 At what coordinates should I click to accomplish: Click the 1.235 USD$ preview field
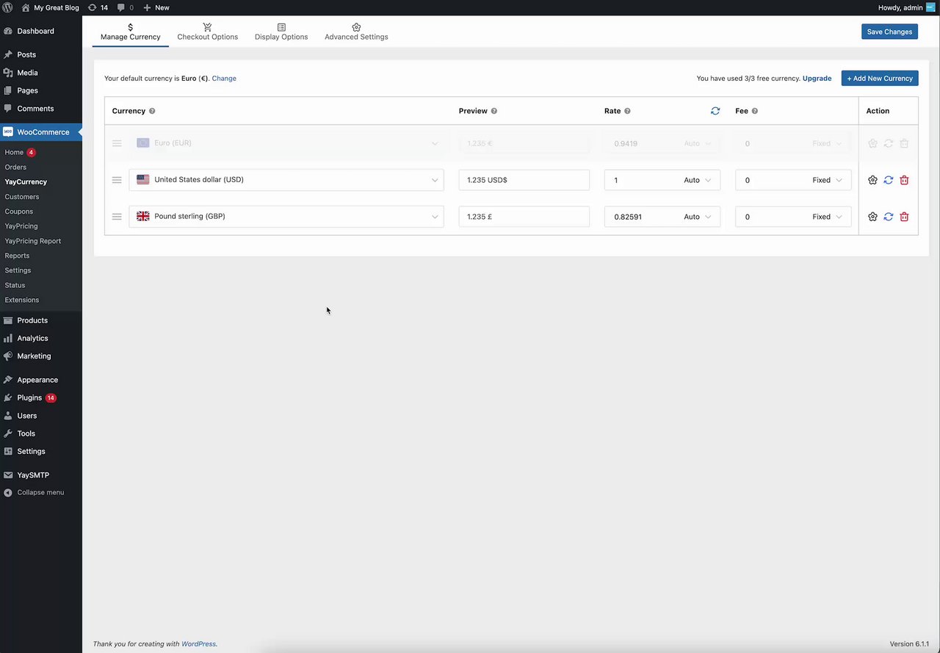(524, 180)
